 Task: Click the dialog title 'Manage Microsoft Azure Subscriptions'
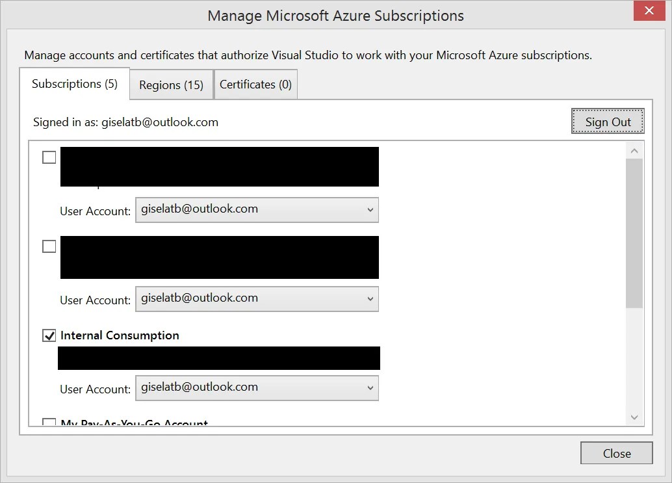[335, 16]
